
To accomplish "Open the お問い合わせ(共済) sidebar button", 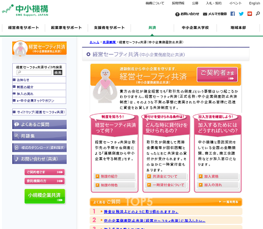I will click(39, 159).
